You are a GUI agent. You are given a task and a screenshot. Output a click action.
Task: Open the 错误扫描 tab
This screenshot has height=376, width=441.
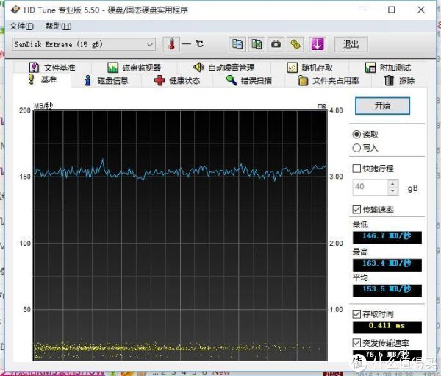coord(249,80)
